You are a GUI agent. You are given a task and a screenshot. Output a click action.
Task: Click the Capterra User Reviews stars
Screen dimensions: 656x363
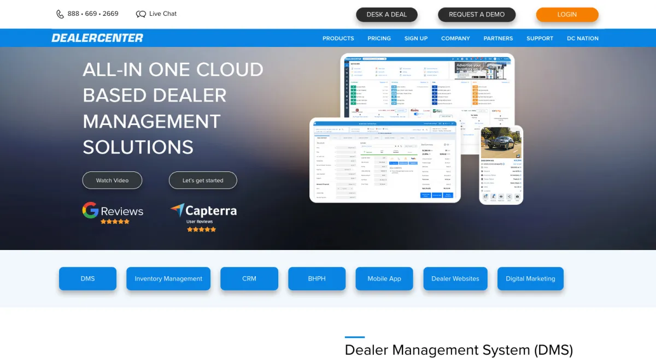pos(201,229)
